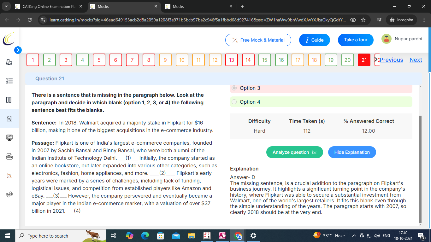Open the Chrome three-dot menu
Screen dimensions: 431x242
[x=424, y=20]
